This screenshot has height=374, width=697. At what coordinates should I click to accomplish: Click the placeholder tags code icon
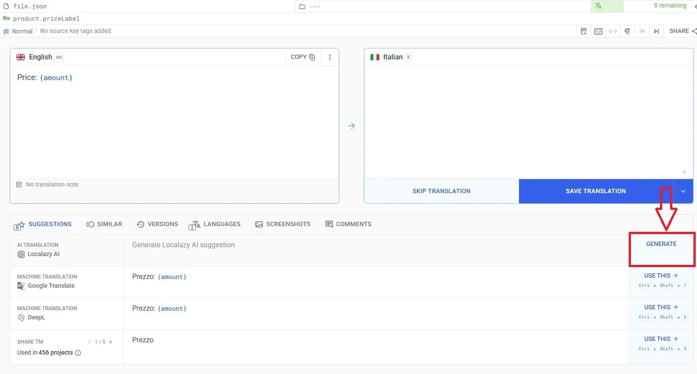613,31
